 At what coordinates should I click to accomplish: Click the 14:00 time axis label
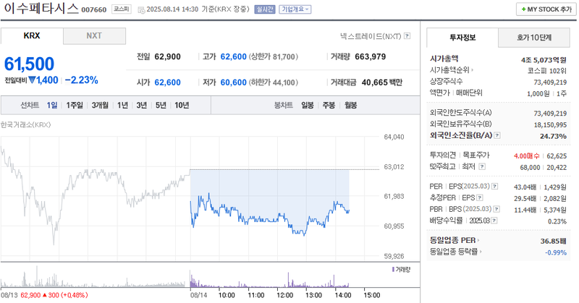[343, 295]
